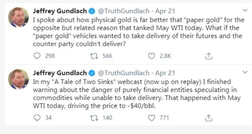Share the Two Sinks webcast tweet
The width and height of the screenshot is (252, 134).
click(x=209, y=118)
